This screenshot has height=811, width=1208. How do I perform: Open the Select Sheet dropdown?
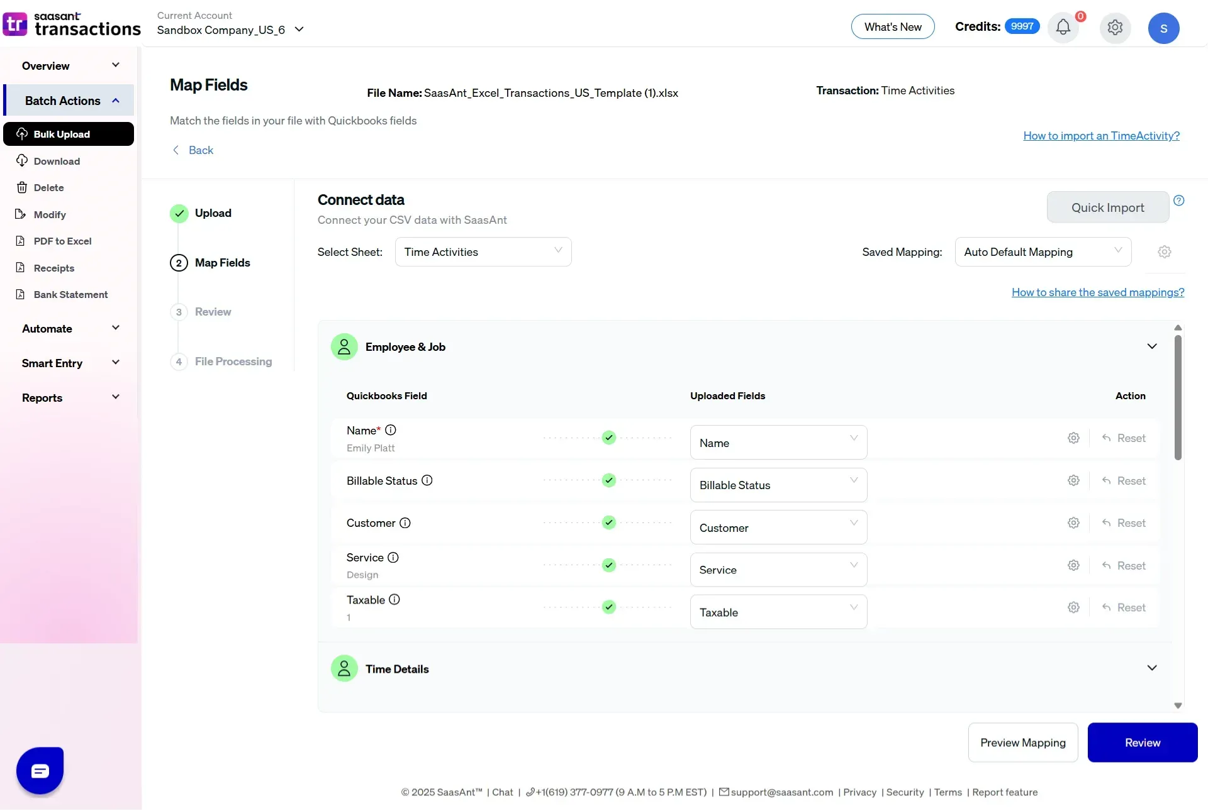point(483,252)
